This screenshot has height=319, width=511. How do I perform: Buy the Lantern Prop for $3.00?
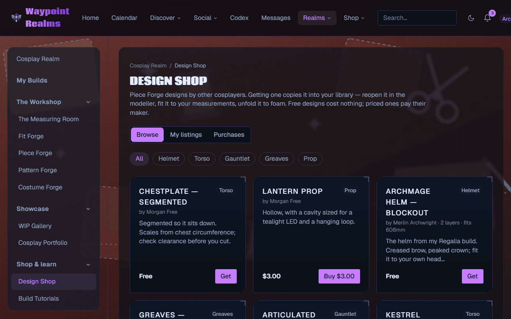point(339,276)
